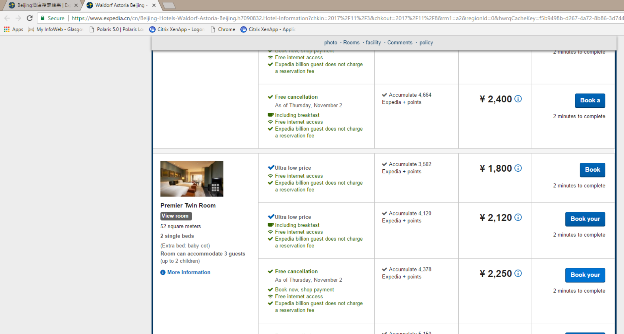Jump to the Comments section
The width and height of the screenshot is (624, 334).
pyautogui.click(x=400, y=42)
